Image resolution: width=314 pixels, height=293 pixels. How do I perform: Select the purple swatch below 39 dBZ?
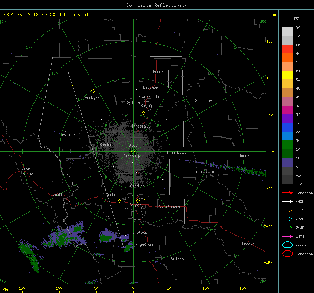[287, 118]
